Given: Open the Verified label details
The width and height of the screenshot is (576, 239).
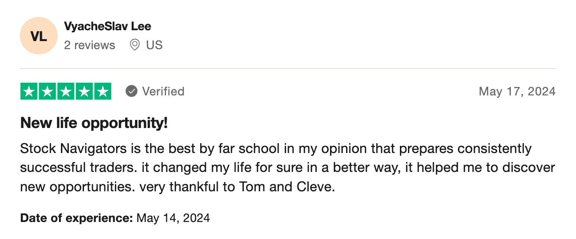Looking at the screenshot, I should (x=163, y=91).
